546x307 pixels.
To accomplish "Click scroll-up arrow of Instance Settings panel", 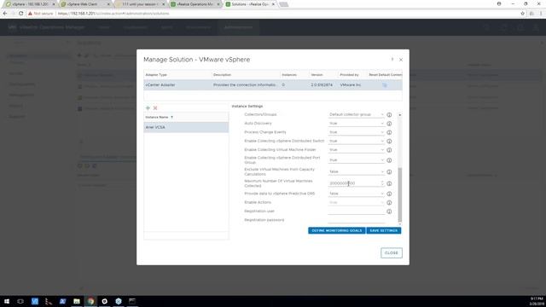I will coord(400,115).
